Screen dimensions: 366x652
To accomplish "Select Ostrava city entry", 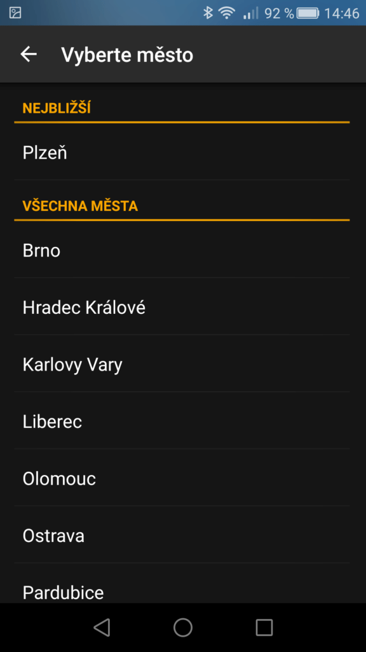I will pos(182,535).
